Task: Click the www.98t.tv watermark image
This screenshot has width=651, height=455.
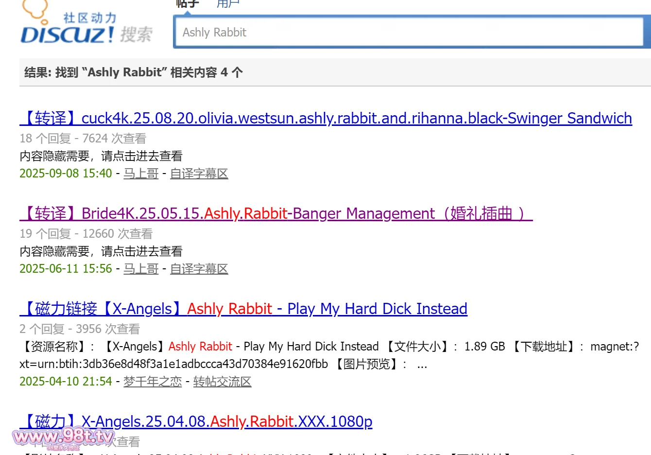Action: [63, 437]
